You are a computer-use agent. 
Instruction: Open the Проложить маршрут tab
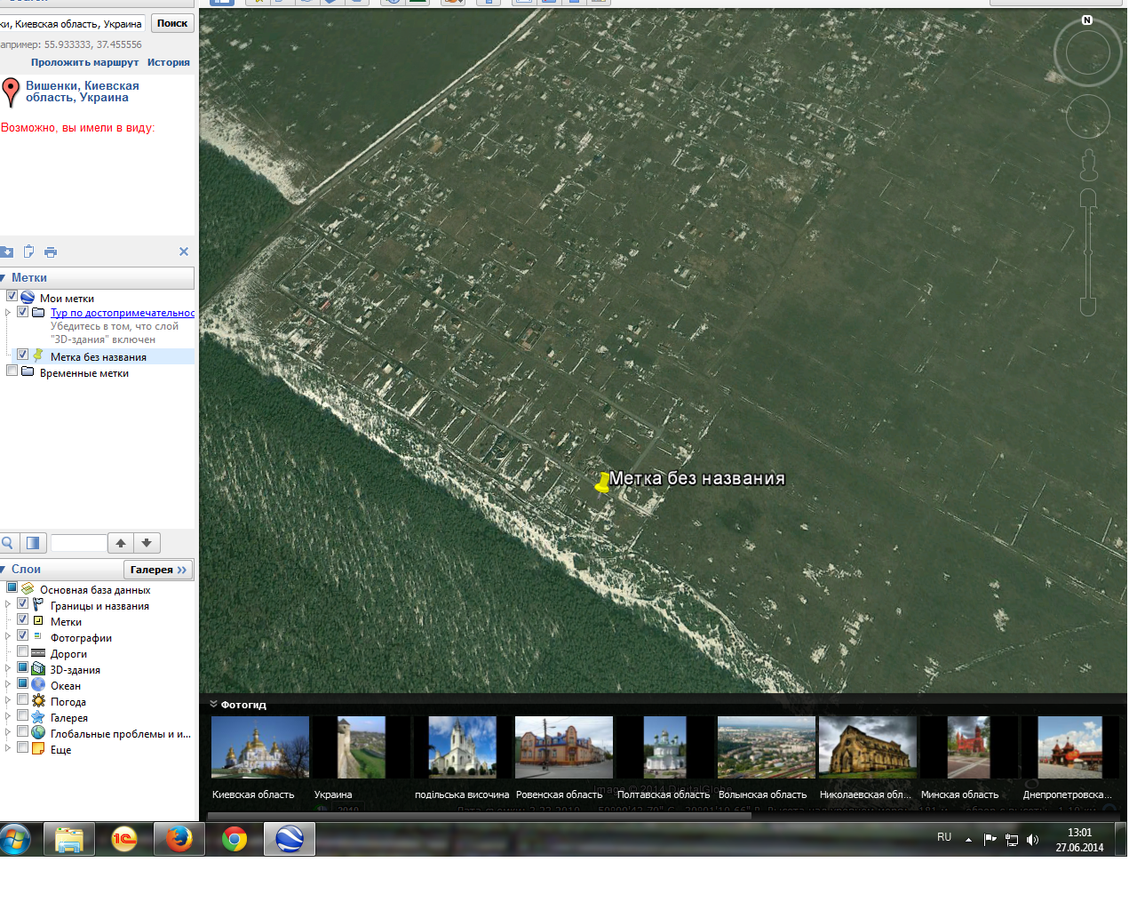pyautogui.click(x=84, y=62)
